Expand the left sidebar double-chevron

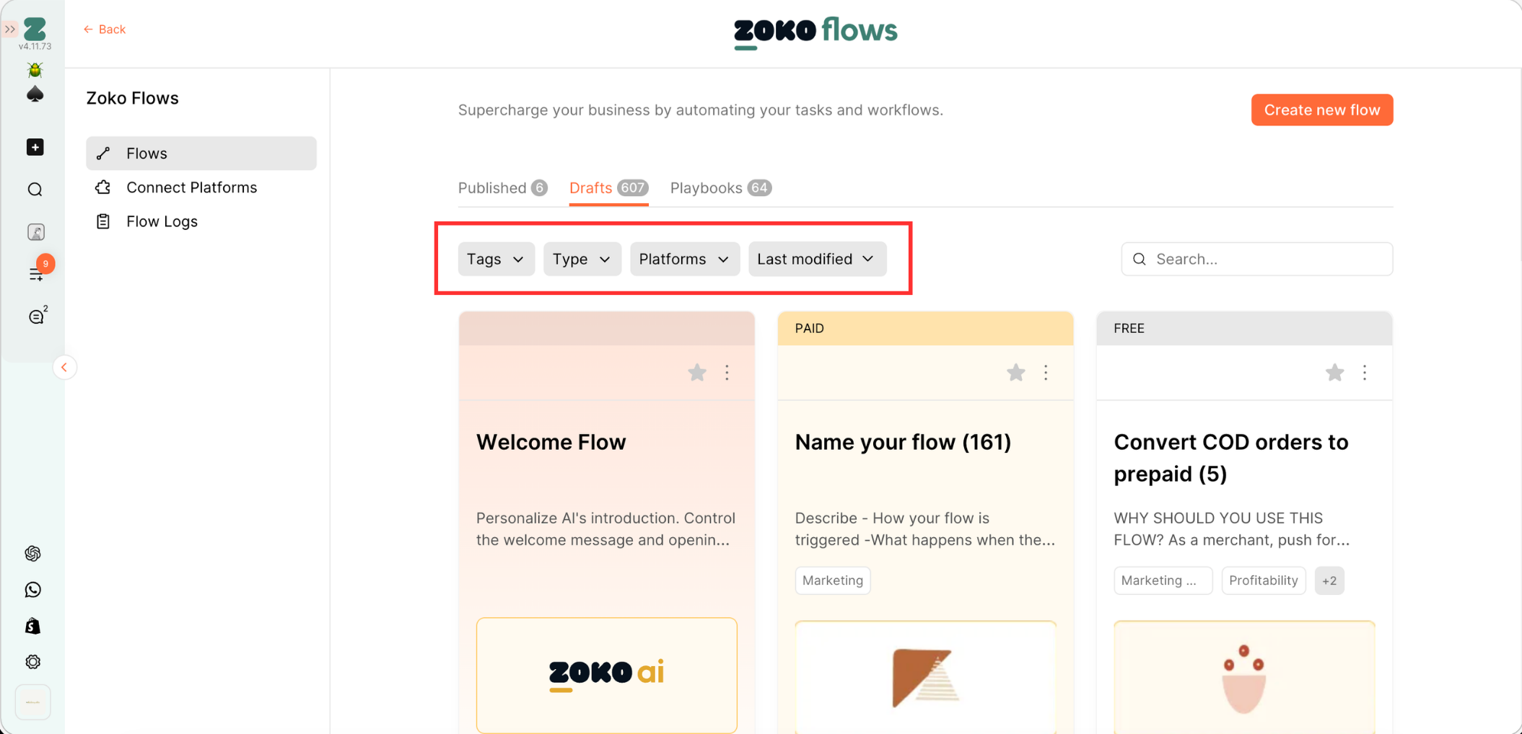tap(10, 30)
